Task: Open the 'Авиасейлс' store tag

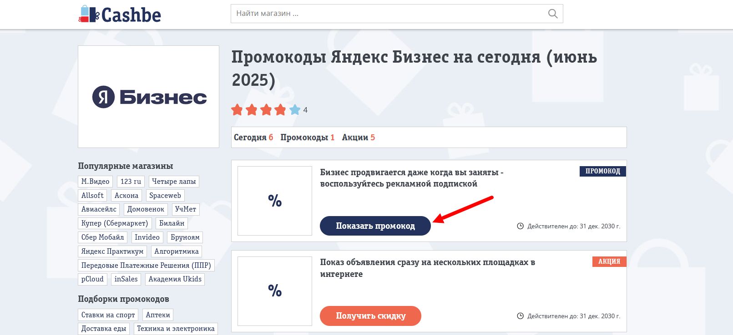Action: 99,209
